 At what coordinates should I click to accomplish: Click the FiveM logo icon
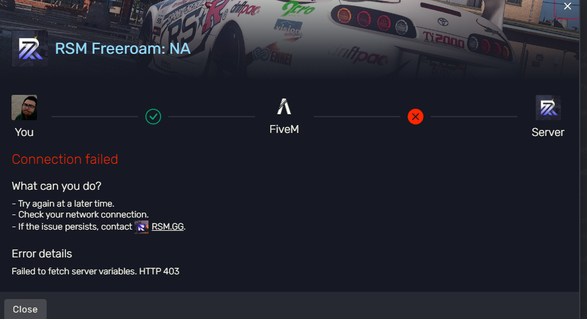point(284,106)
